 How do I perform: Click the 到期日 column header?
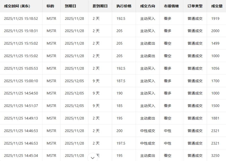click(70, 6)
